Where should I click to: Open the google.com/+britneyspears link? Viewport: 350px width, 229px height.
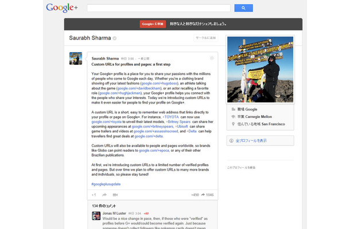(x=153, y=127)
